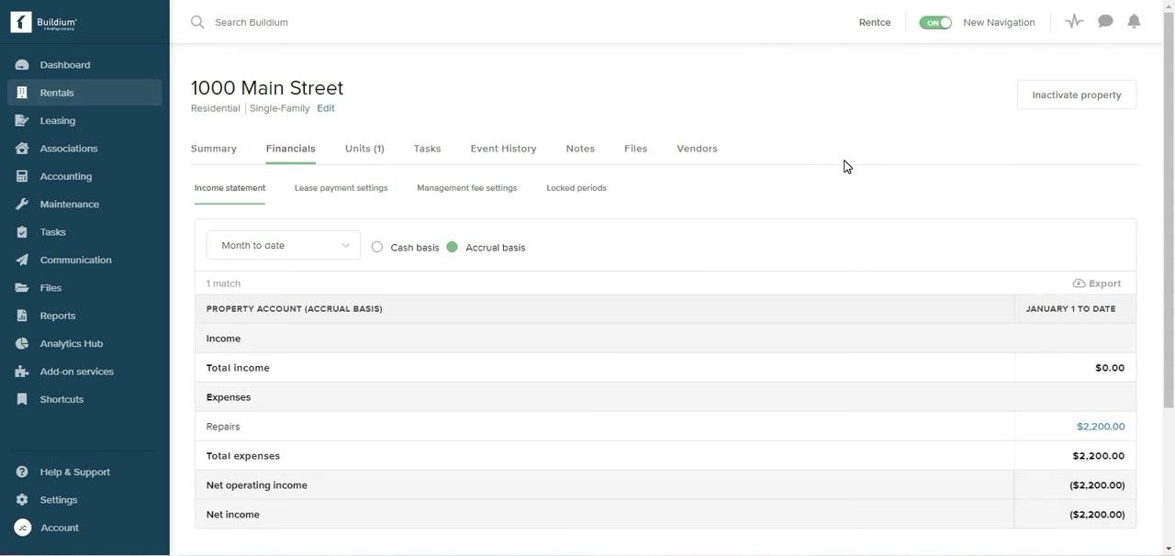Viewport: 1175px width, 556px height.
Task: Switch to the Units (1) tab
Action: coord(364,149)
